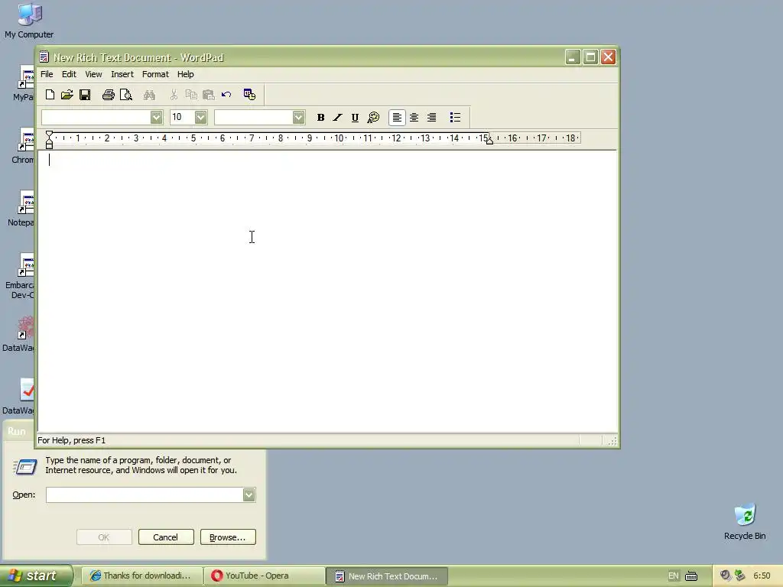Open the File menu
This screenshot has height=587, width=783.
click(x=47, y=74)
